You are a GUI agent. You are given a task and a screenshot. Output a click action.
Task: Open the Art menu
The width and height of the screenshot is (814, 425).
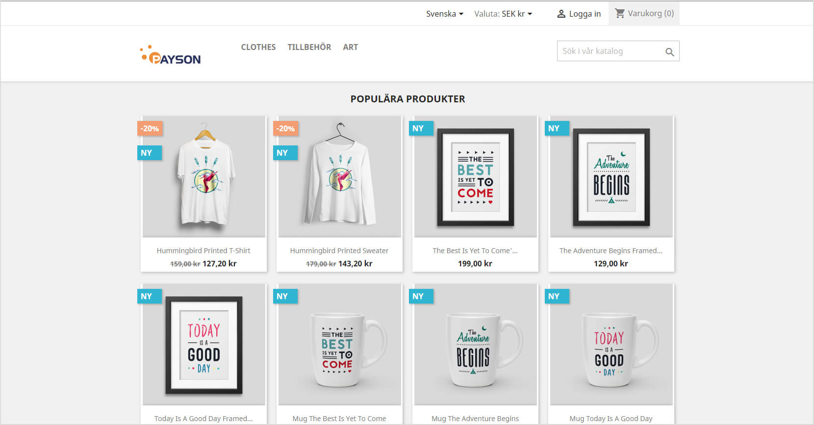pyautogui.click(x=351, y=47)
